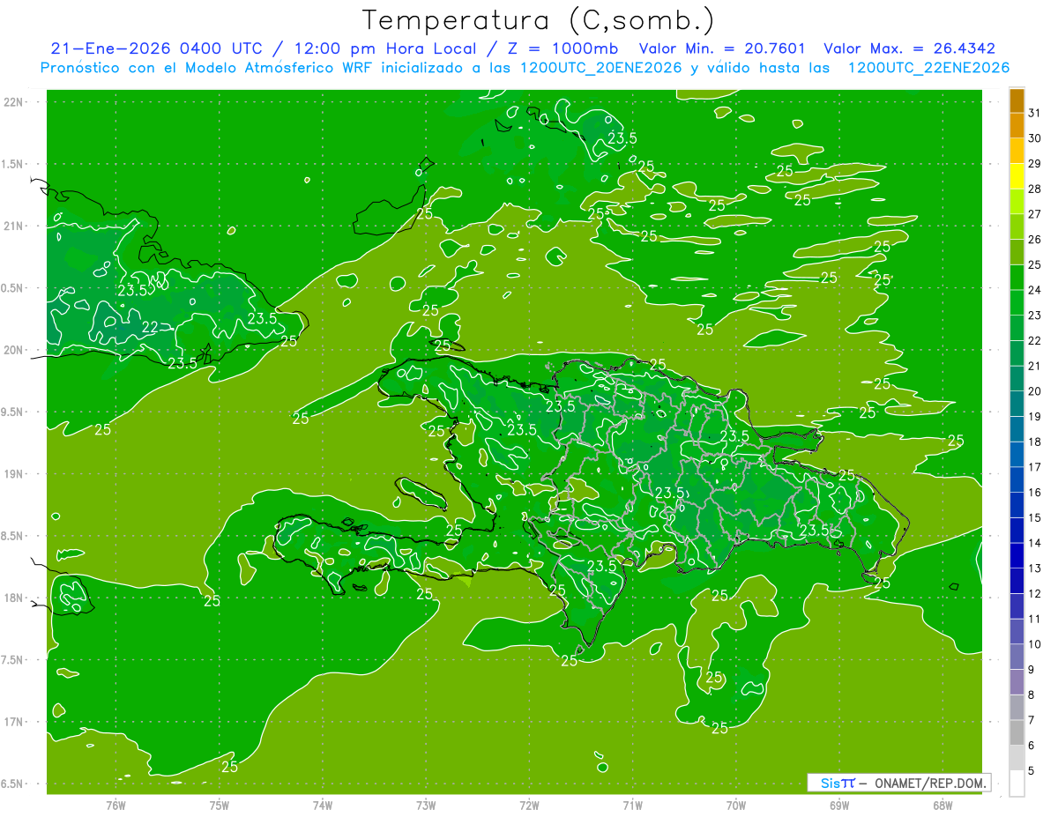1058x817 pixels.
Task: Click the '68W' longitude axis label
Action: (942, 805)
